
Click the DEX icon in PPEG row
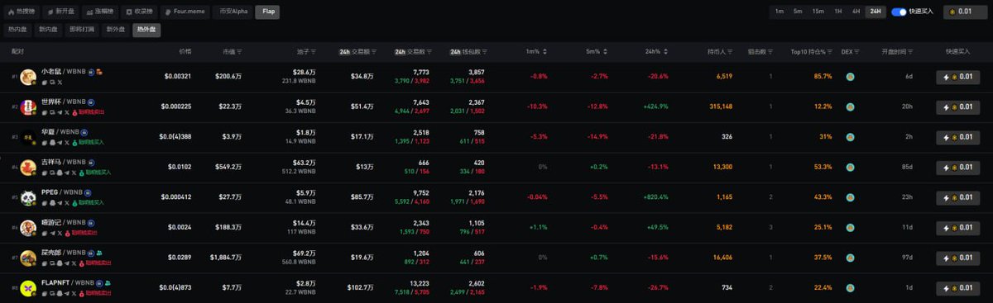(850, 197)
